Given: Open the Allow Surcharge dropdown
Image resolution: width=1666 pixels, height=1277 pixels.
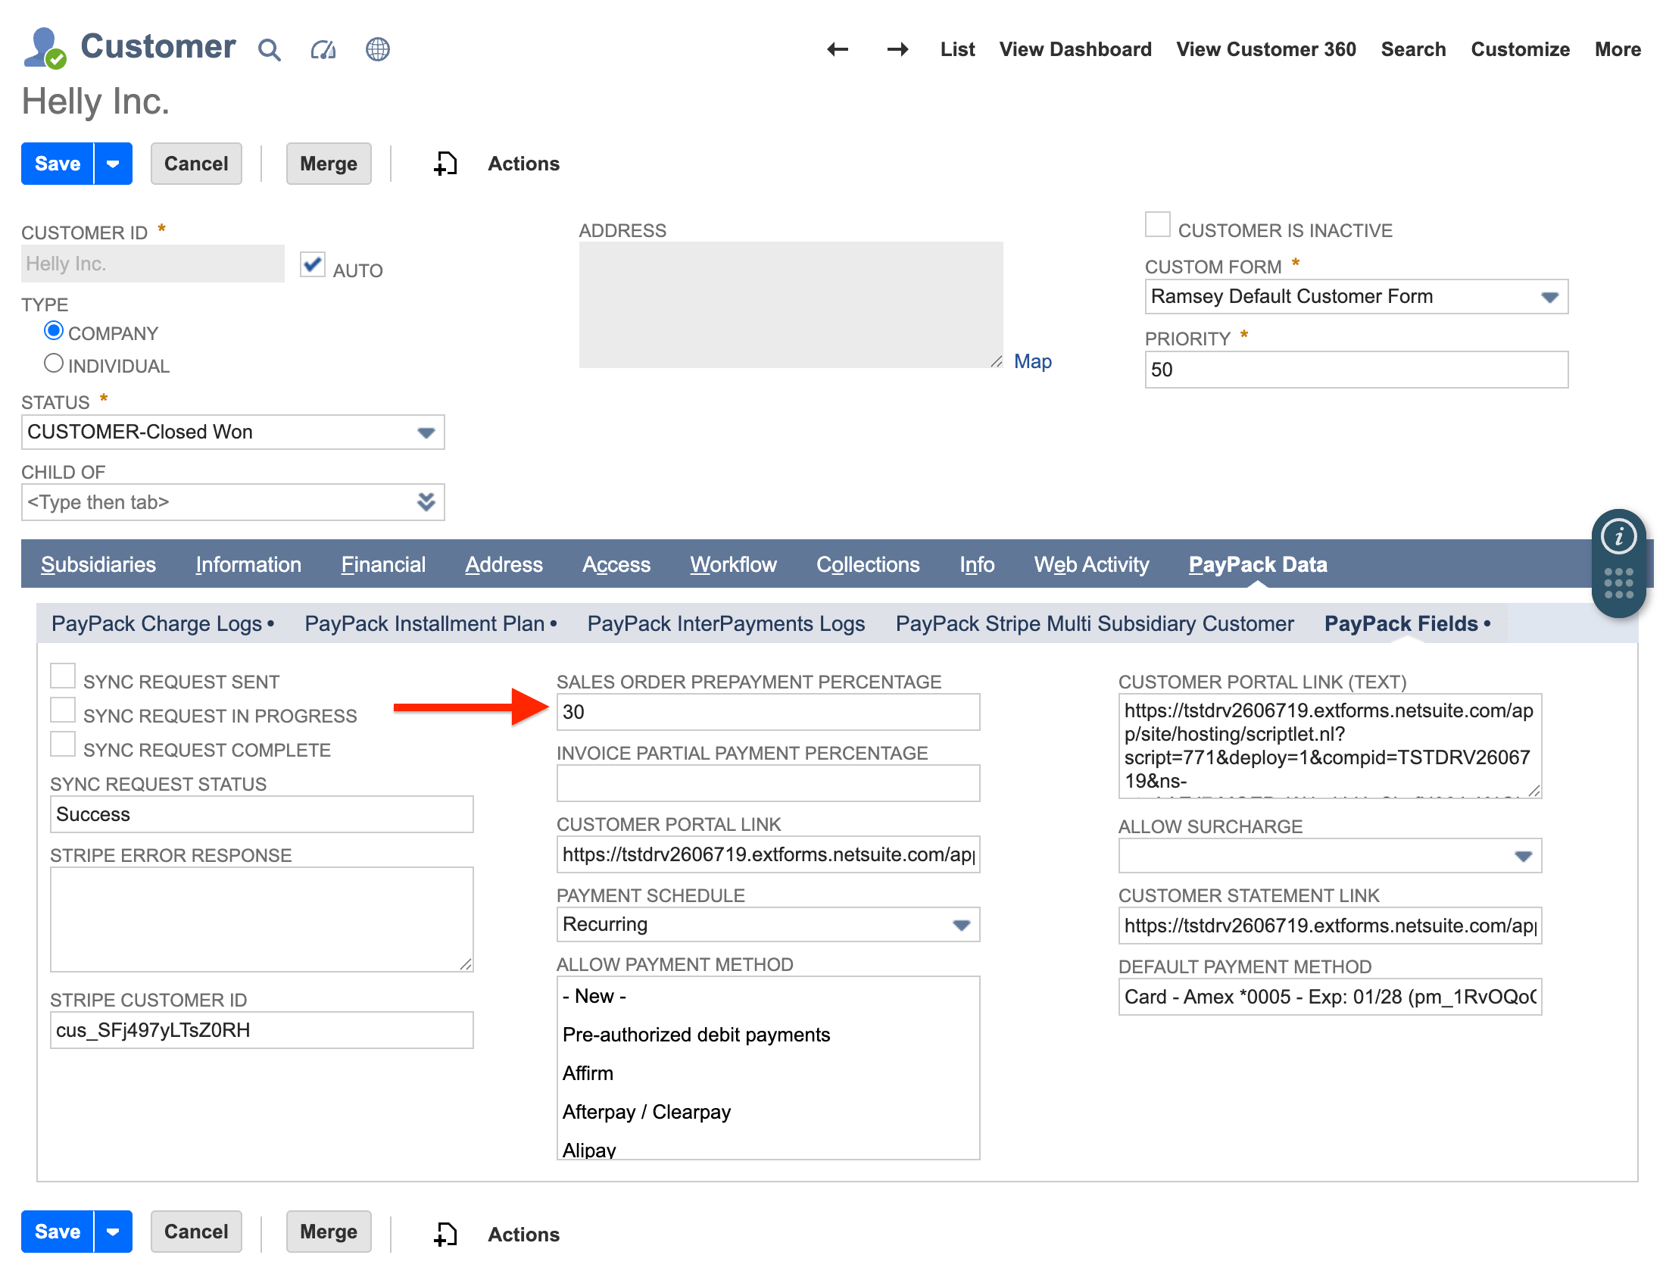Looking at the screenshot, I should click(x=1328, y=856).
